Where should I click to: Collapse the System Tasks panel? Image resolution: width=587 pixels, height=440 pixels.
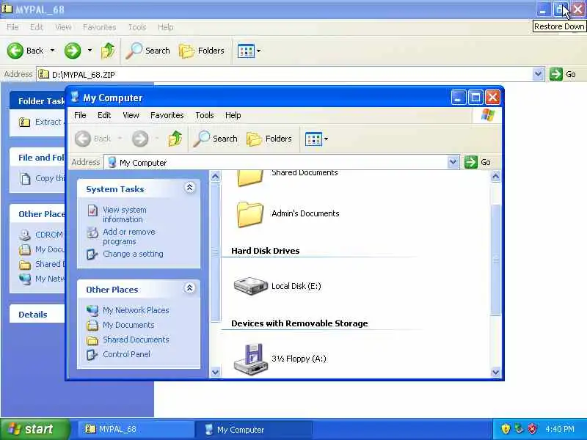click(189, 188)
